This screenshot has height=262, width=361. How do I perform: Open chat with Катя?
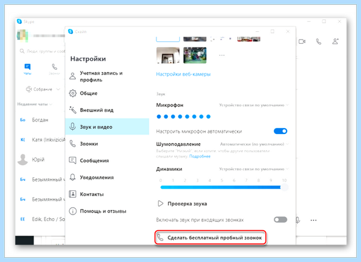40,140
